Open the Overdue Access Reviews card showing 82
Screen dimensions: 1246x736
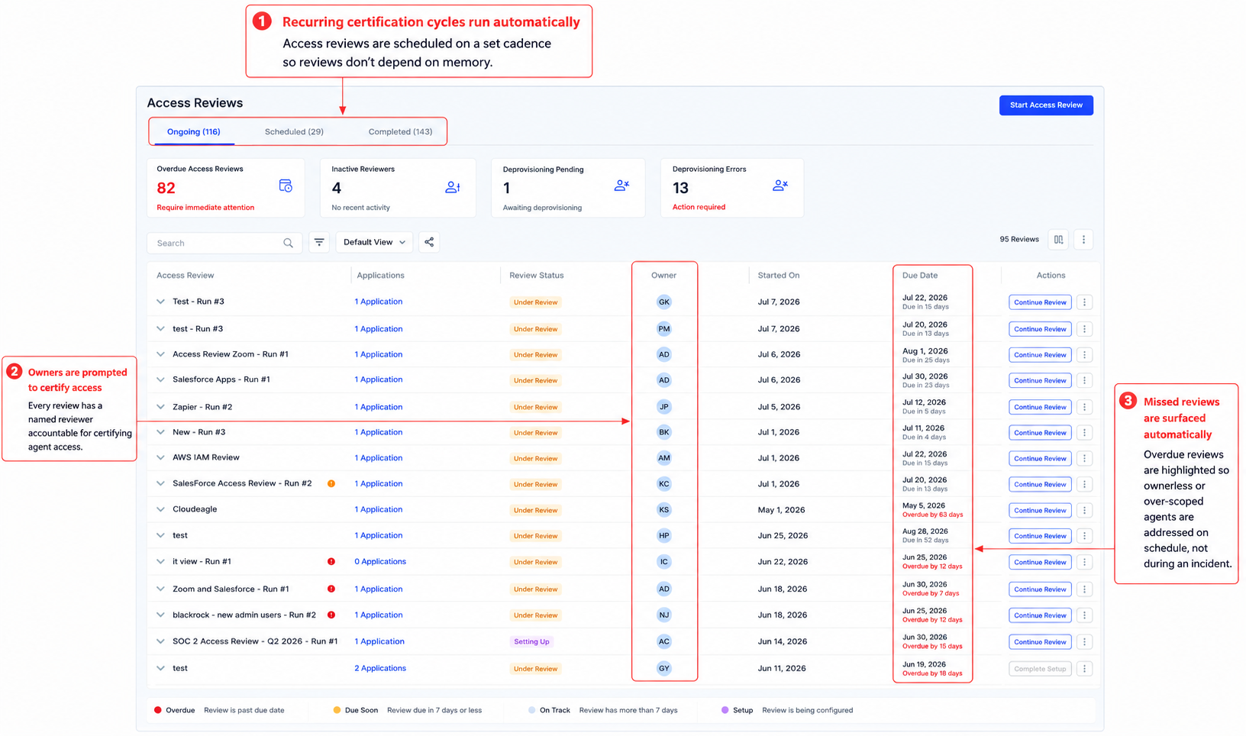coord(226,188)
